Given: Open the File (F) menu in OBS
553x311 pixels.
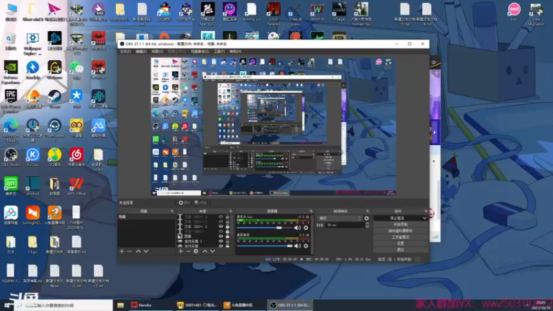Looking at the screenshot, I should [x=125, y=51].
